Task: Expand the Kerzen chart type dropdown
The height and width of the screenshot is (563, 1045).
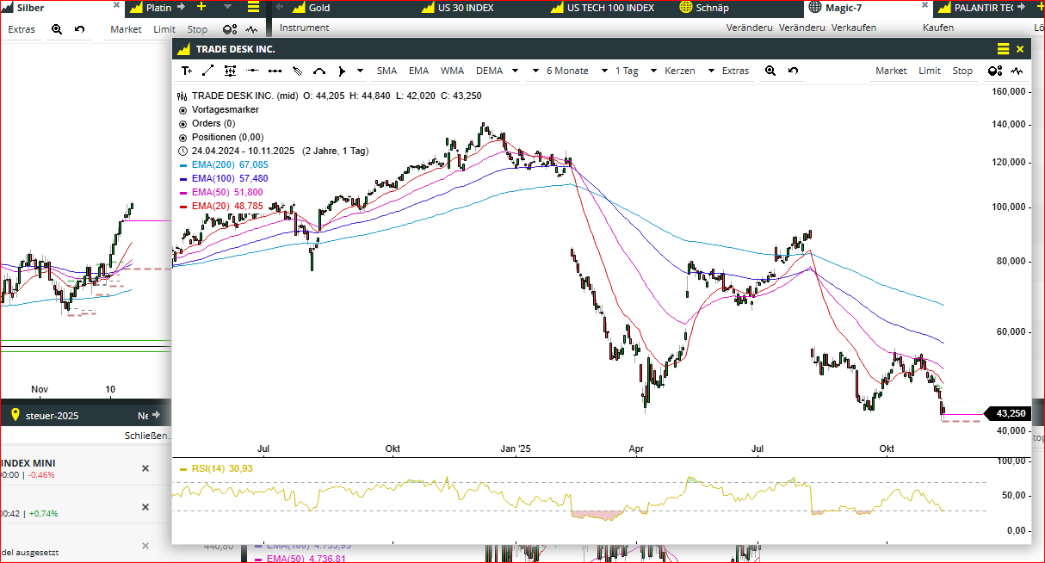Action: coord(689,71)
